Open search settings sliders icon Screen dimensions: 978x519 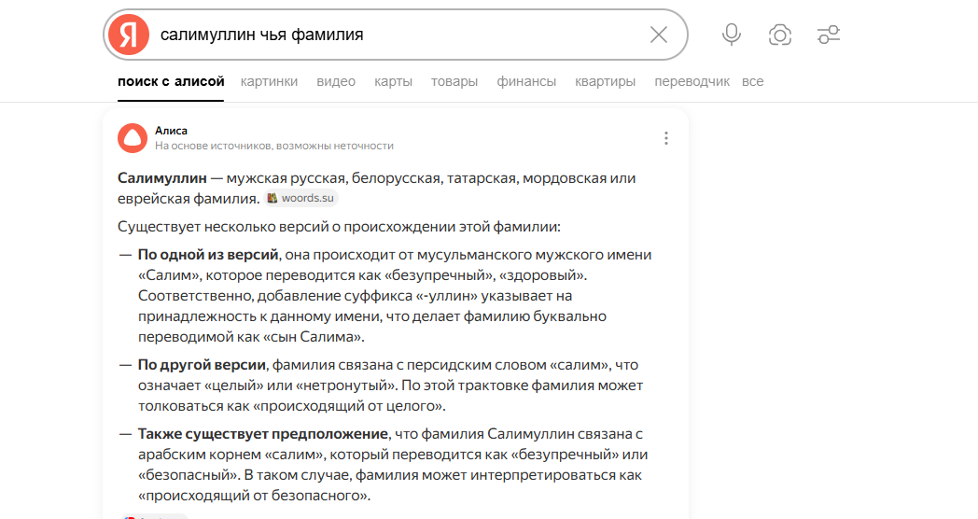[x=828, y=35]
